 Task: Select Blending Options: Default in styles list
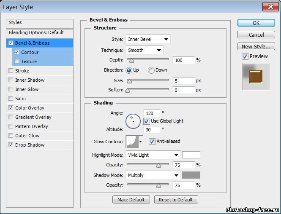(36, 32)
